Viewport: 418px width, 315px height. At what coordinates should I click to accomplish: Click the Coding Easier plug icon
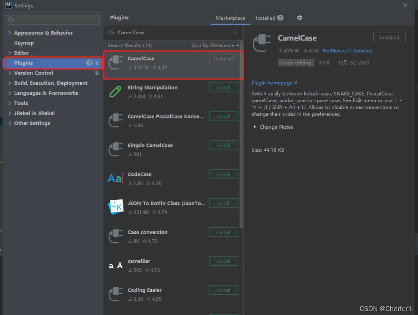pos(116,294)
